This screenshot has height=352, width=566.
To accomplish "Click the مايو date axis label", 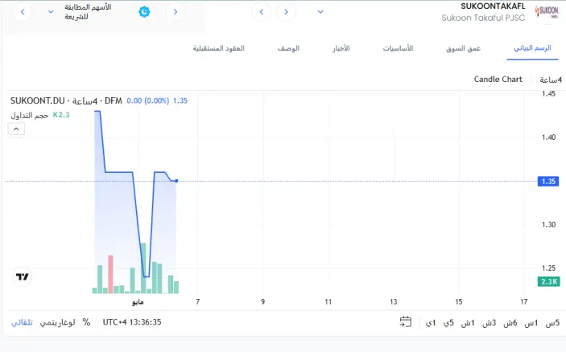I will [x=138, y=302].
